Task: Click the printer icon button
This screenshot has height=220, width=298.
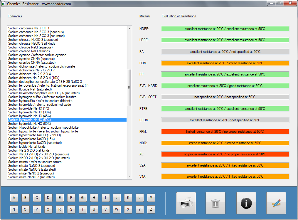Action: tap(186, 203)
